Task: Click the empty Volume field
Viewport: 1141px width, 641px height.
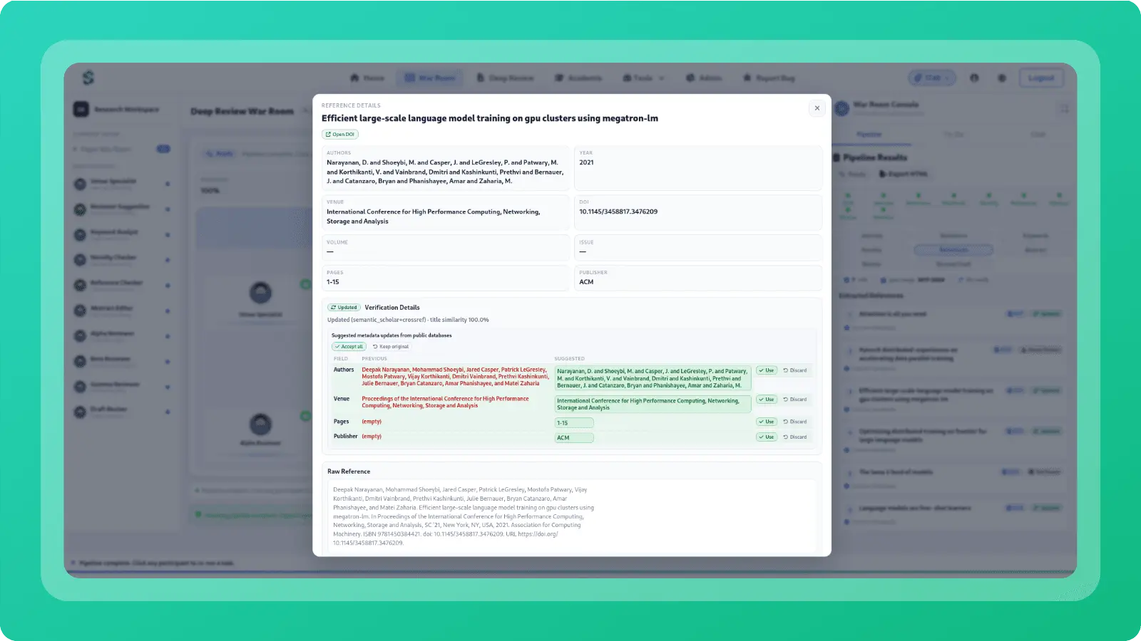Action: point(446,248)
